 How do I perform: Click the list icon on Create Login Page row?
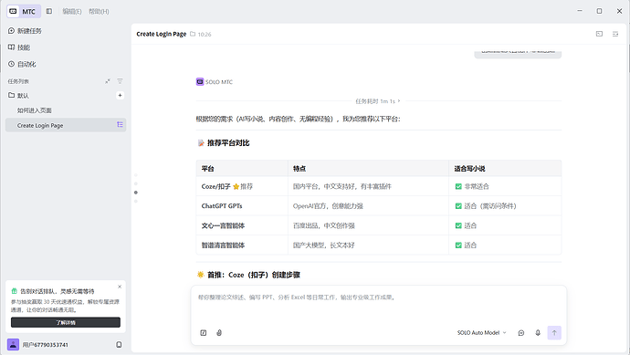pyautogui.click(x=120, y=125)
